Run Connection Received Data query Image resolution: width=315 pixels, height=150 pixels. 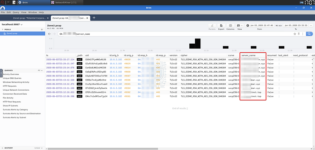(x=15, y=94)
